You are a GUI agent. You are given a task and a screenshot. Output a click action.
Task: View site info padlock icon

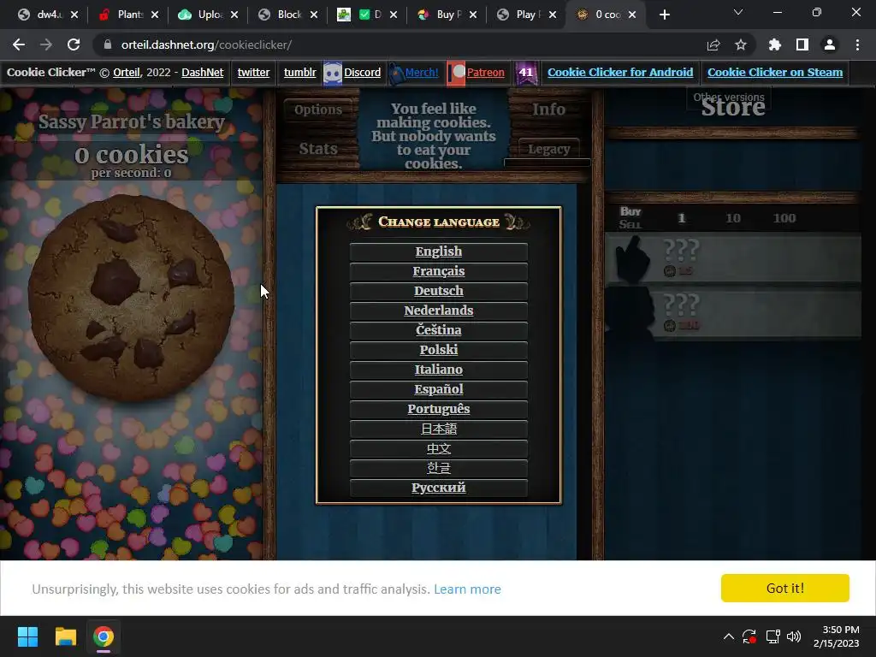108,44
